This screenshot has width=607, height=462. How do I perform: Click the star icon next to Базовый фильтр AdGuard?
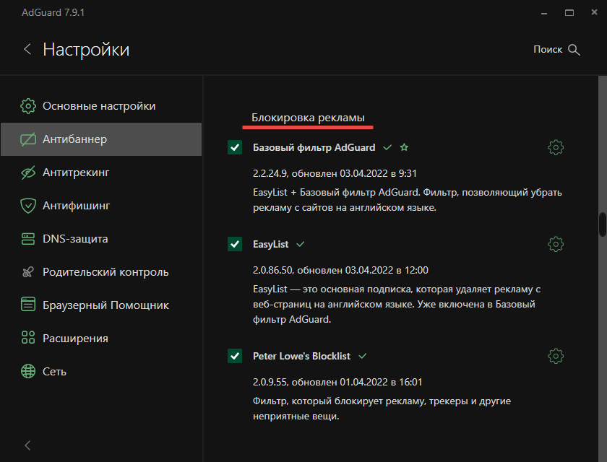tap(404, 147)
